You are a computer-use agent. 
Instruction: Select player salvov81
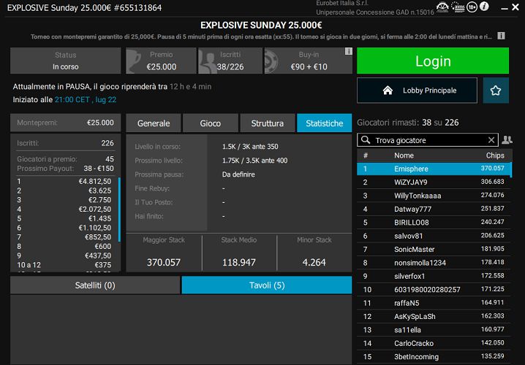(434, 236)
